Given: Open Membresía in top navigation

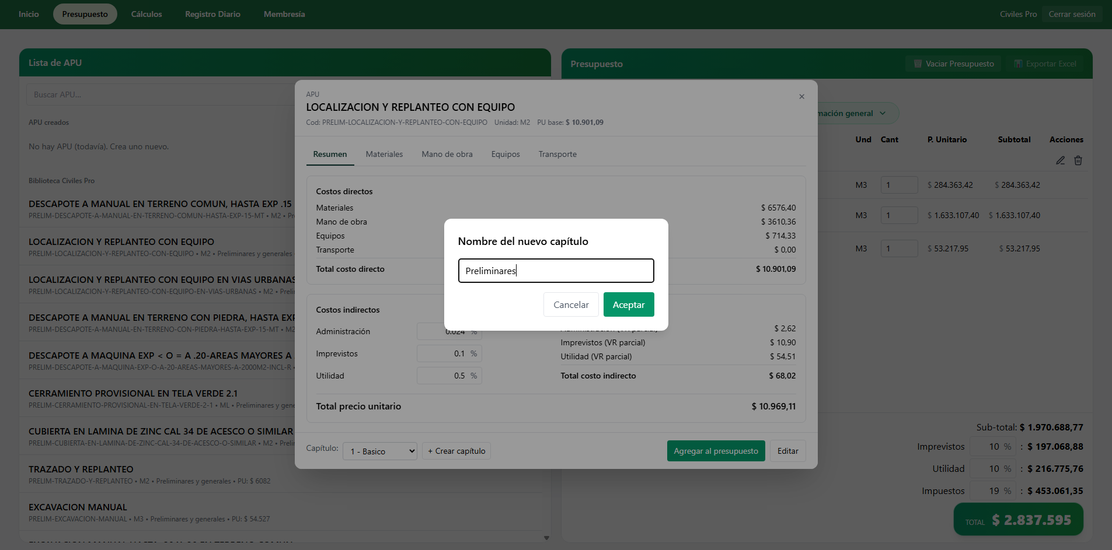Looking at the screenshot, I should (x=284, y=14).
